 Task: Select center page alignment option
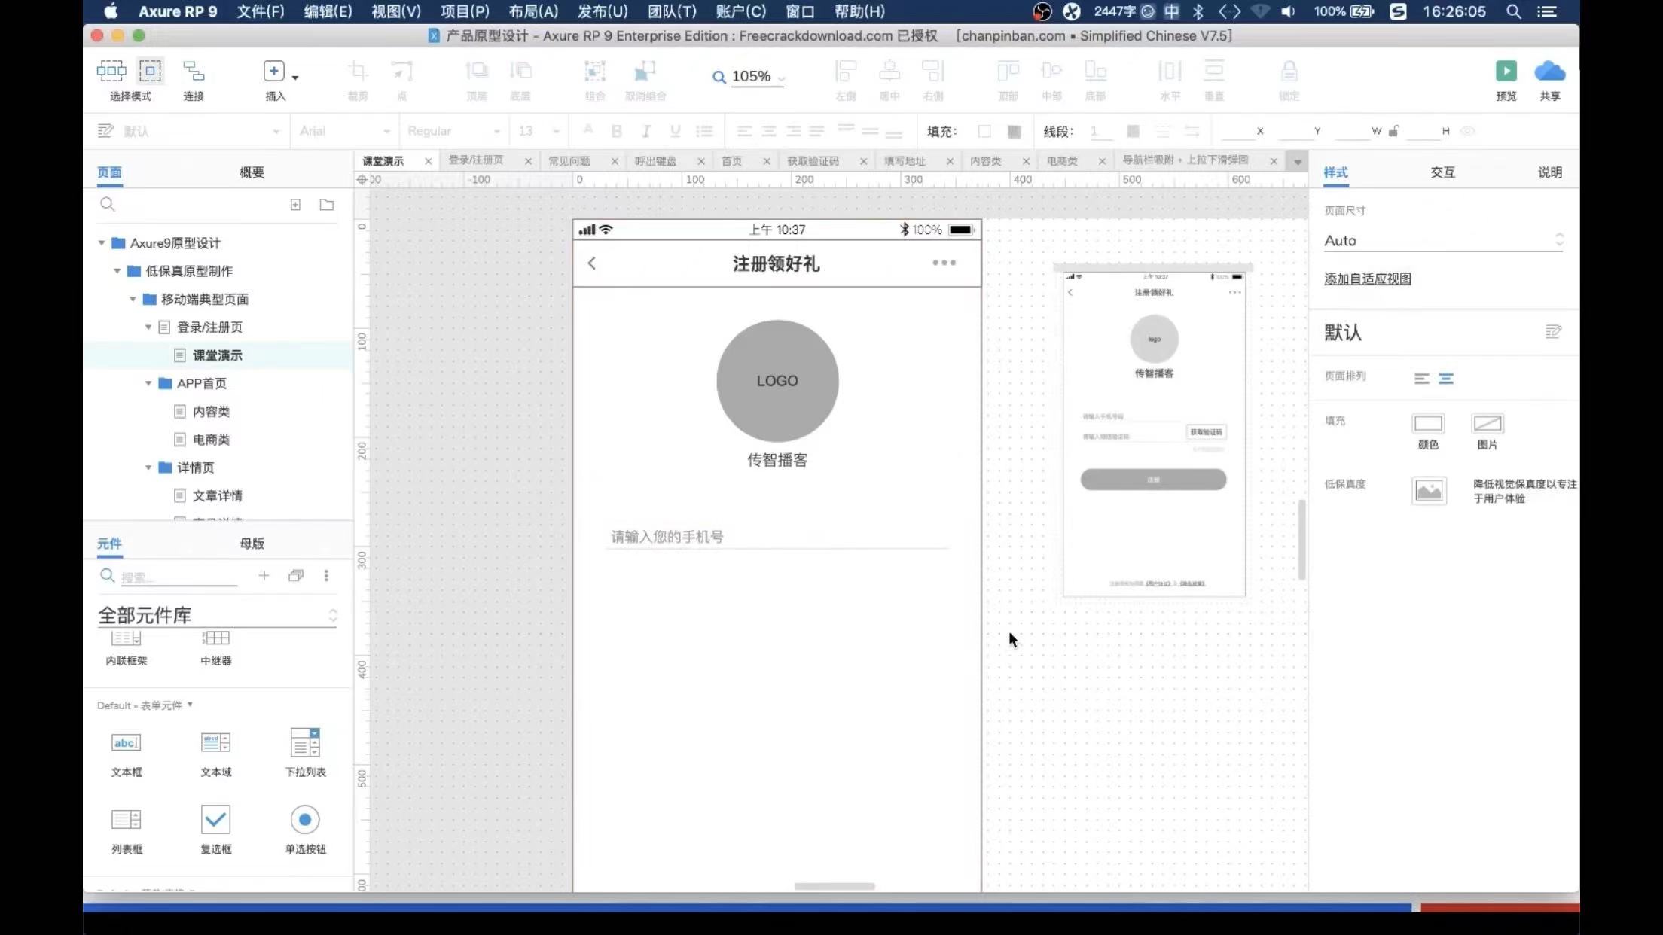[x=1446, y=379]
